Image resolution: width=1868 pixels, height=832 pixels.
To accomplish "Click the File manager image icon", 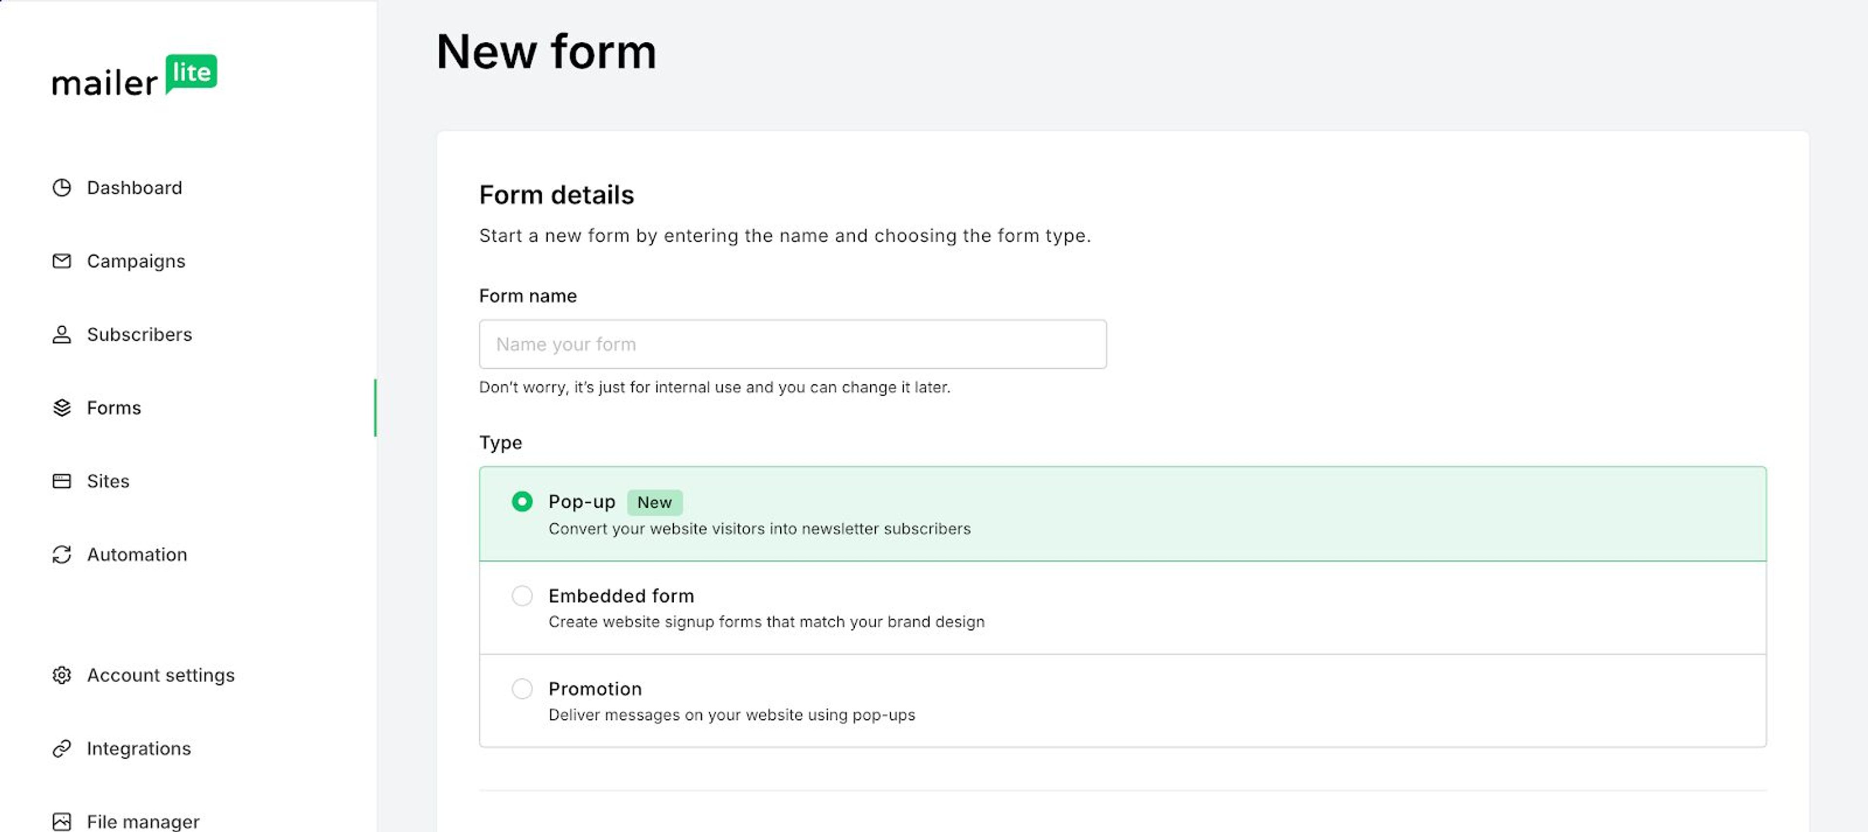I will click(x=62, y=821).
